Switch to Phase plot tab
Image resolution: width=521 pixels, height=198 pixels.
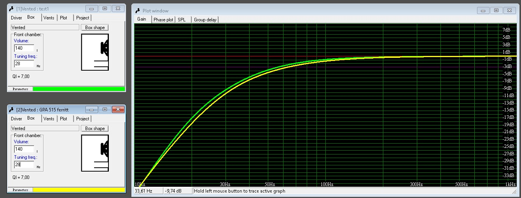pos(164,20)
